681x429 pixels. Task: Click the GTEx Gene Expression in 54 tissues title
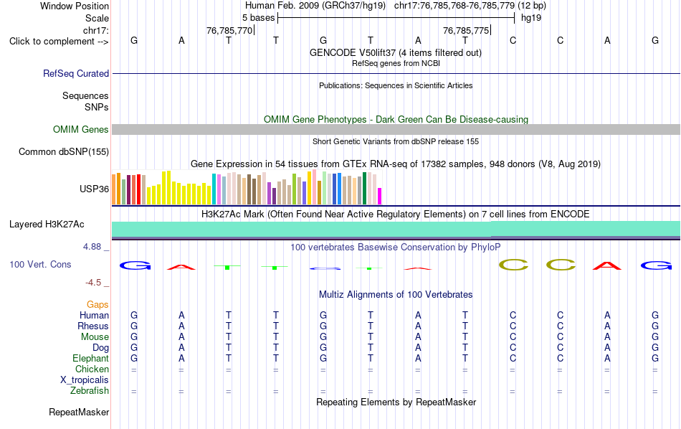click(x=396, y=164)
